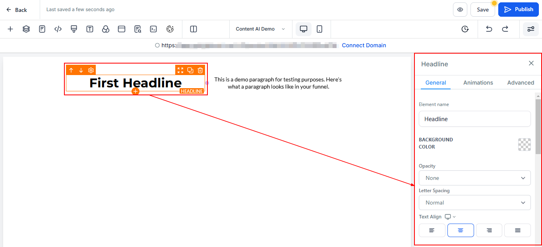Open page preview with eye icon
542x247 pixels.
[460, 10]
